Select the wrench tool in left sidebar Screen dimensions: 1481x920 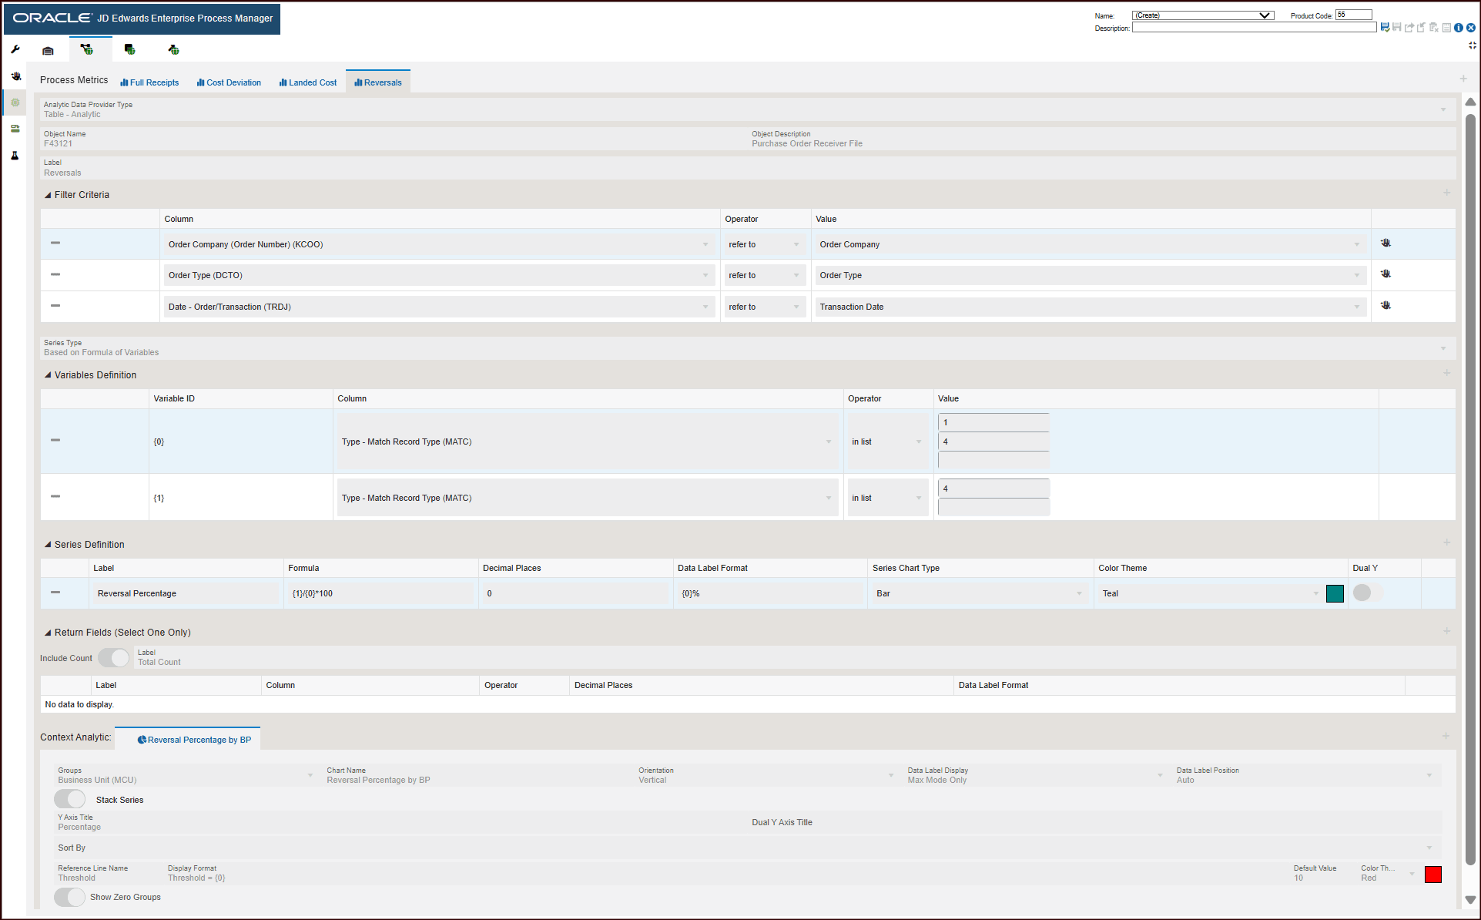[x=15, y=49]
